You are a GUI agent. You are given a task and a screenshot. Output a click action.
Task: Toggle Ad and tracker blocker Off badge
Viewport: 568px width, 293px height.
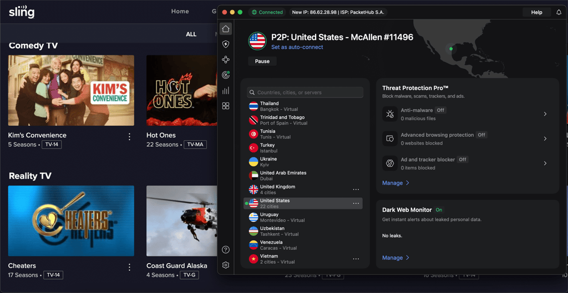462,160
